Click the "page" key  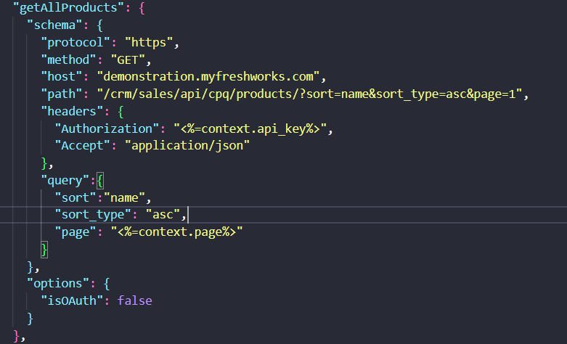pos(76,232)
